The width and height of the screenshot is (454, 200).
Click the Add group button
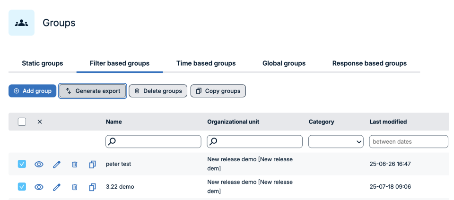pos(33,91)
